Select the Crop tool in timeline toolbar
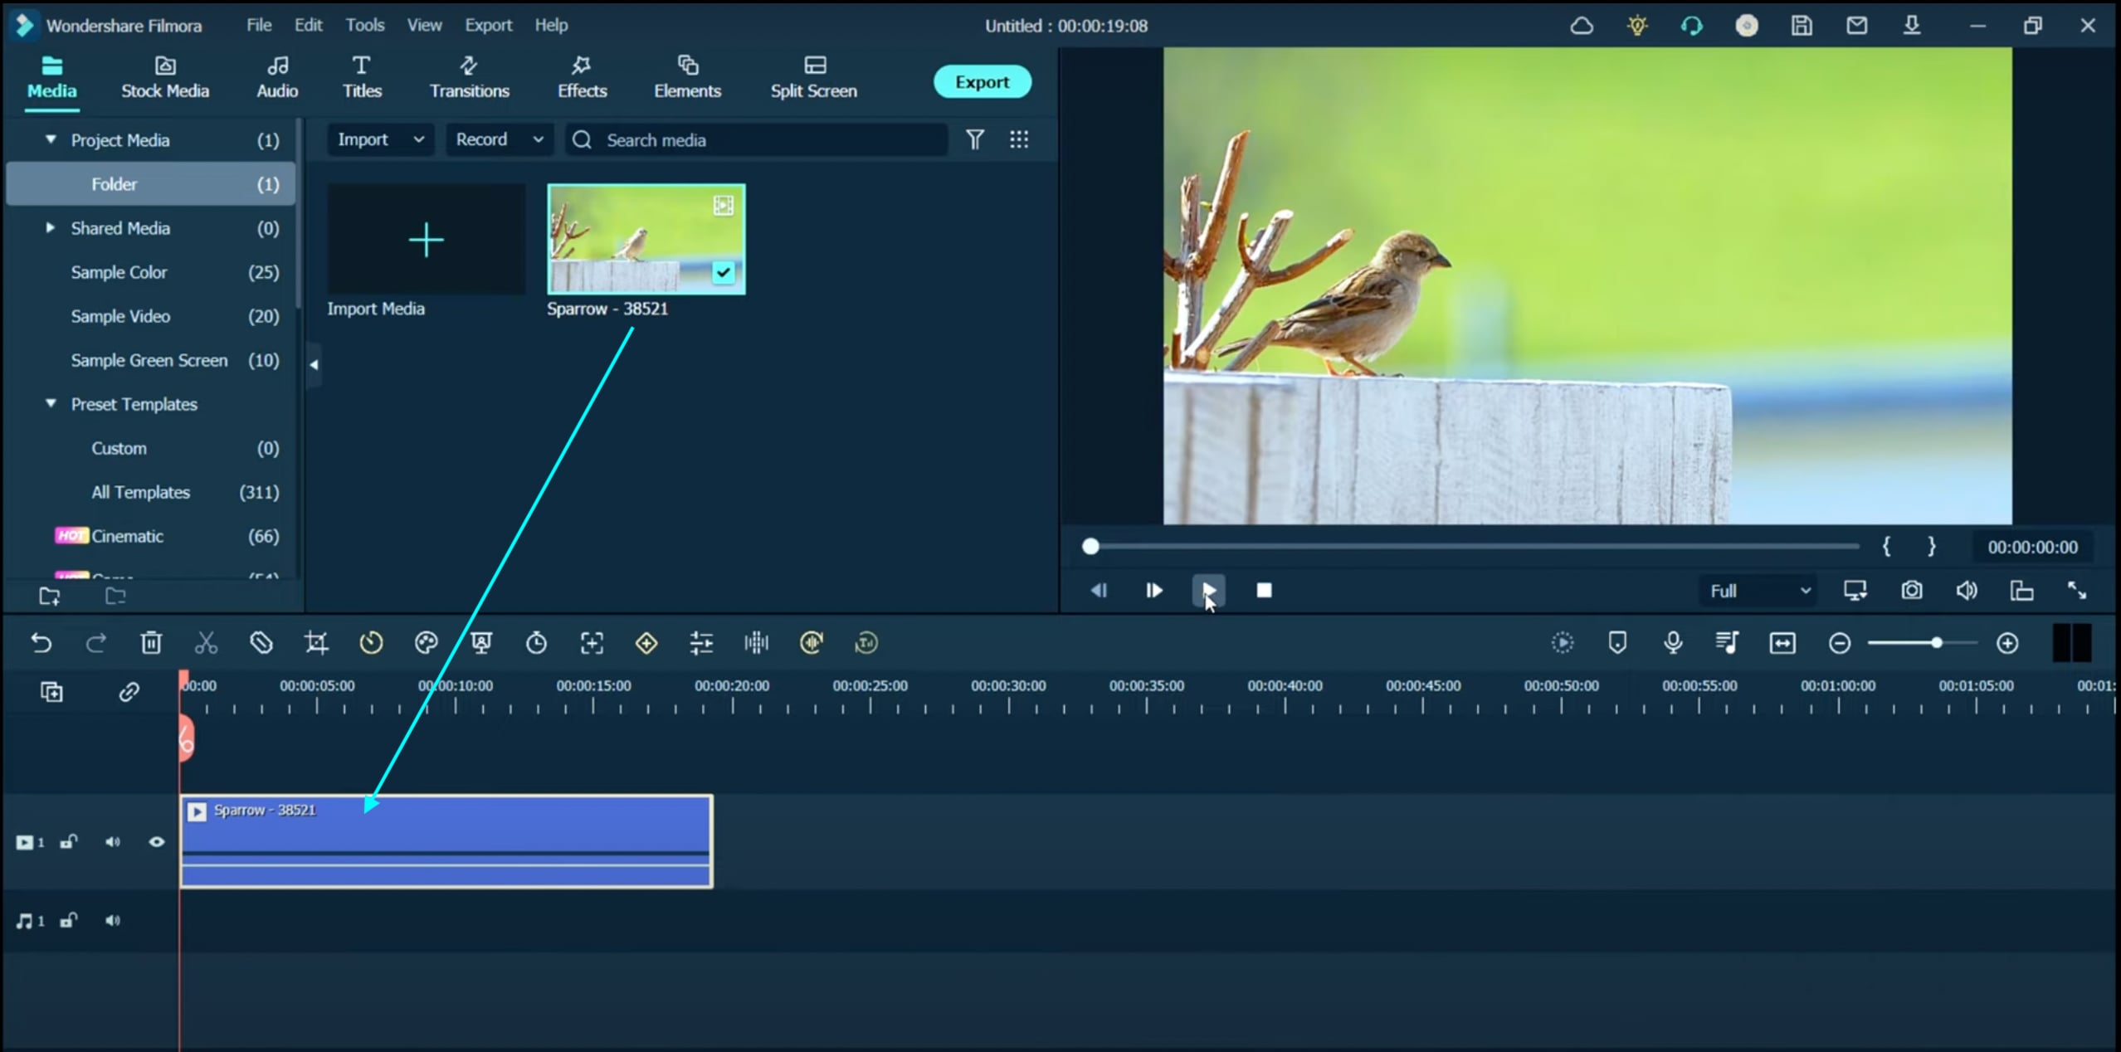This screenshot has width=2121, height=1052. [316, 643]
